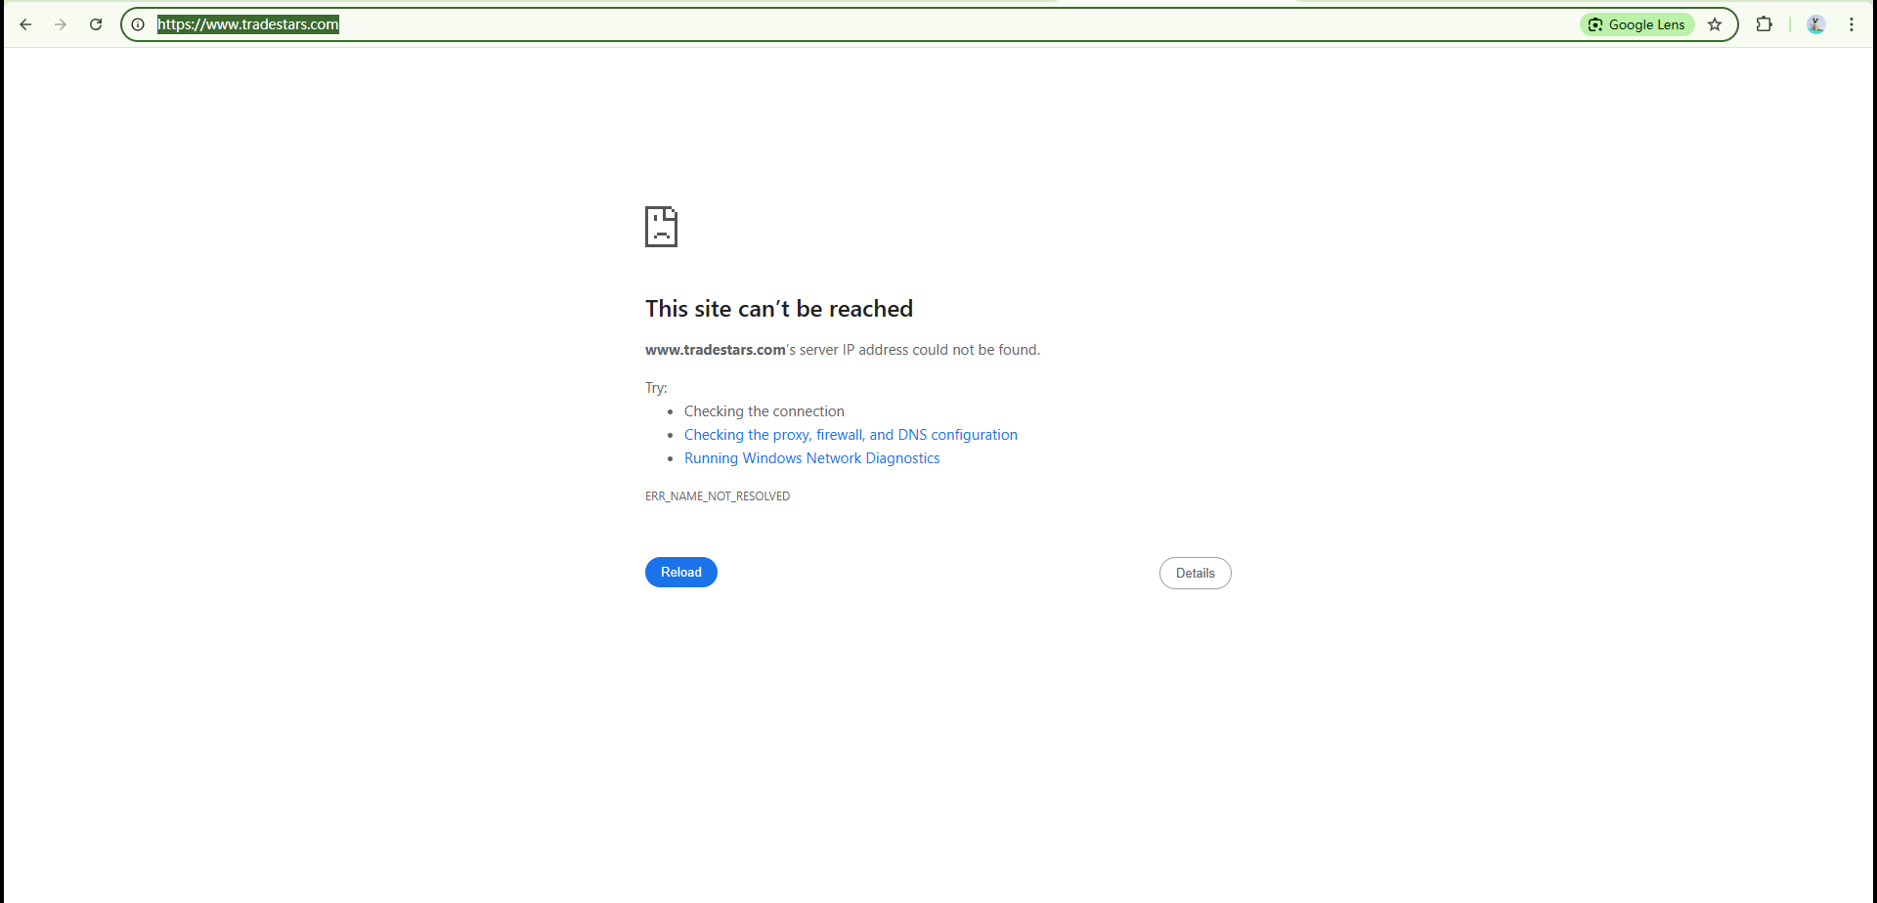Open the Chrome three-dot menu
The image size is (1877, 903).
[1852, 24]
